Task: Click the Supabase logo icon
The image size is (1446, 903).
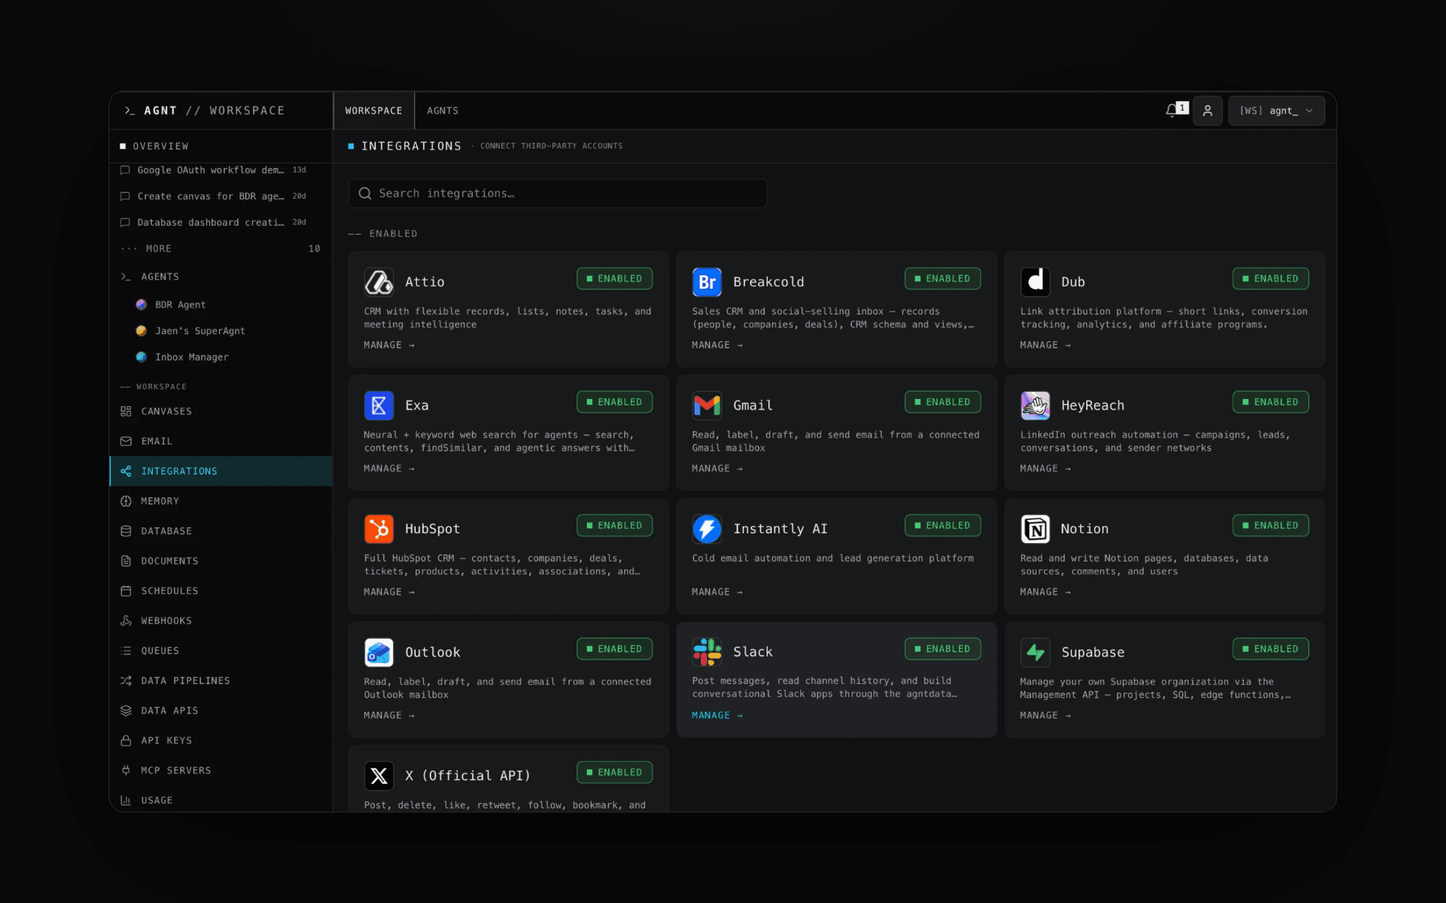Action: pyautogui.click(x=1035, y=652)
